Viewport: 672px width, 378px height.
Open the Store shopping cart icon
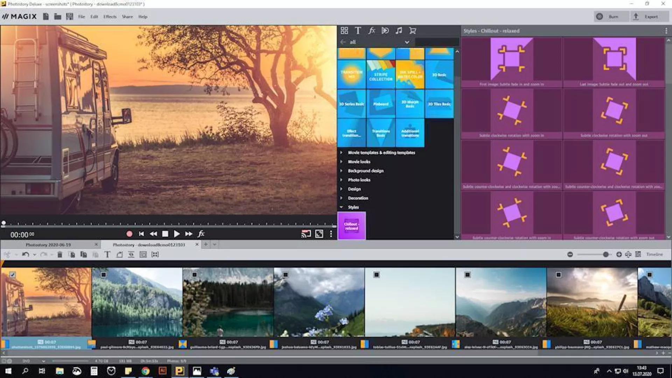413,31
